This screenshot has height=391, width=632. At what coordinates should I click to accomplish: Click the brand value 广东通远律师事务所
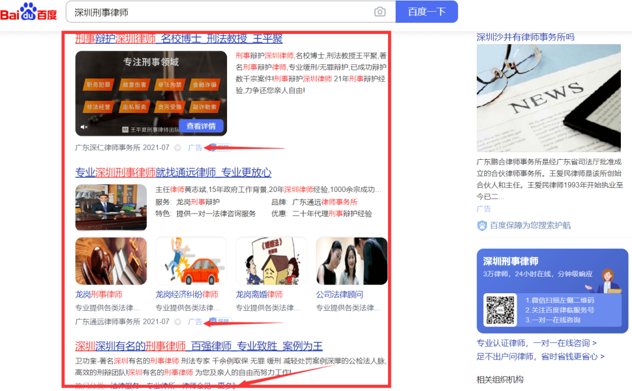pos(325,202)
